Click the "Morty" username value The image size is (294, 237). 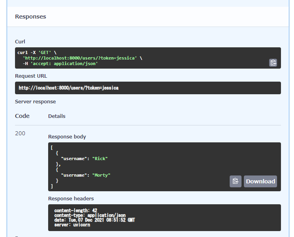[101, 175]
